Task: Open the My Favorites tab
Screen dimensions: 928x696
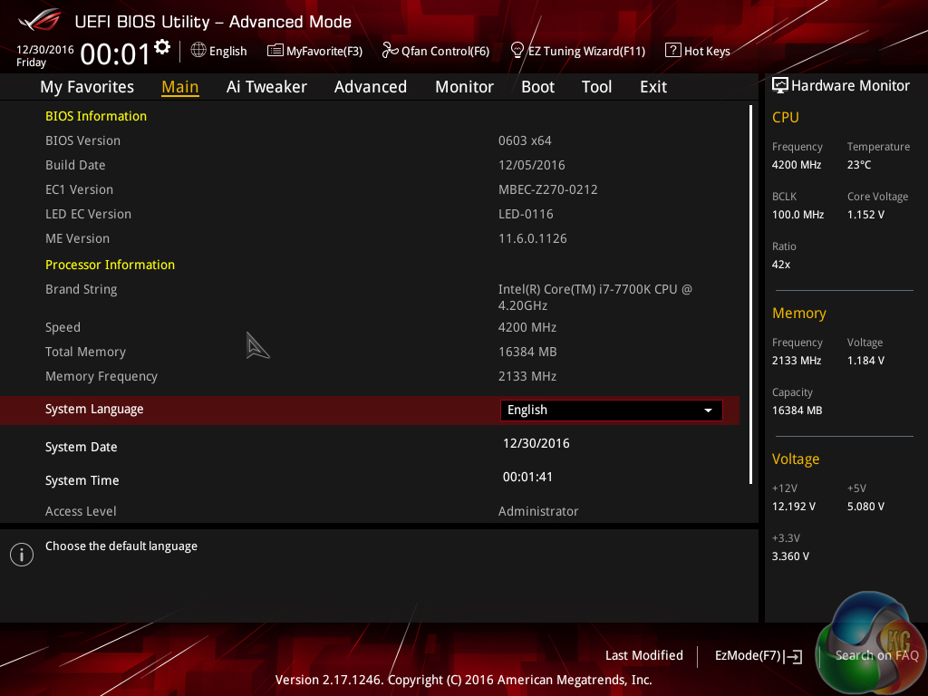Action: tap(87, 87)
